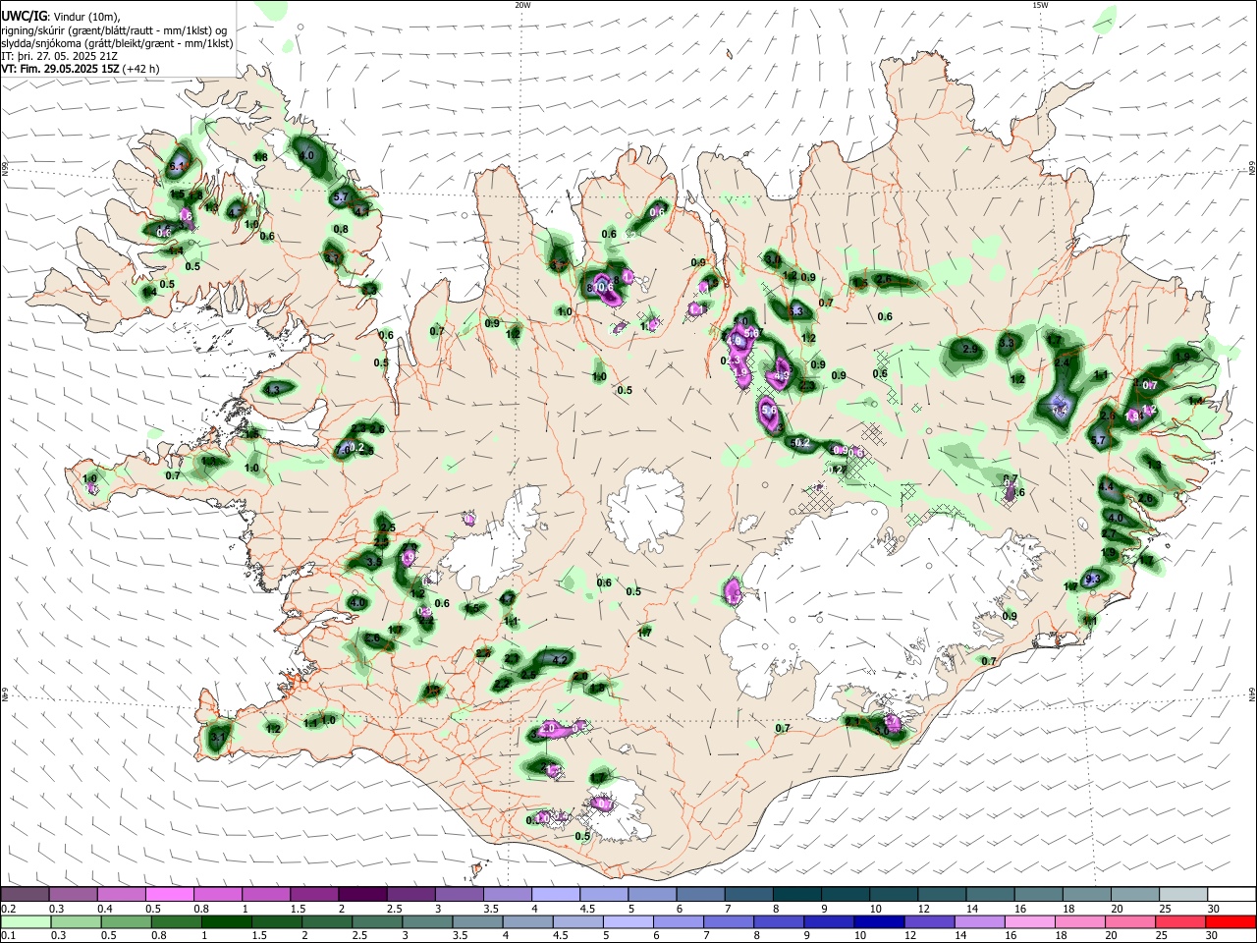Click the '4.4' precipitation value on the map
This screenshot has width=1257, height=943.
1106,487
